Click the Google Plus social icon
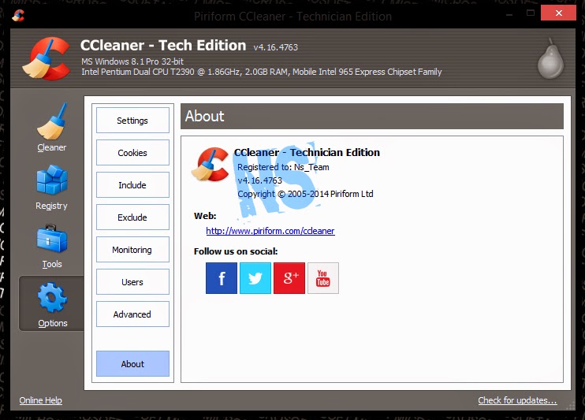The height and width of the screenshot is (420, 585). 289,278
